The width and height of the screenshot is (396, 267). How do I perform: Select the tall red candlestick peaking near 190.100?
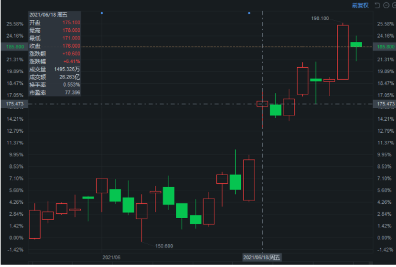pos(342,52)
